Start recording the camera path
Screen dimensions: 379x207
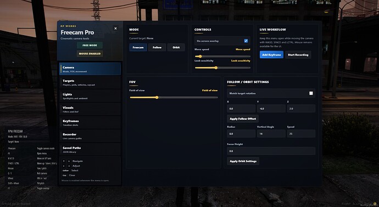(298, 55)
